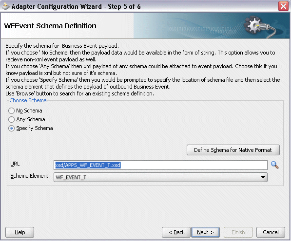This screenshot has width=291, height=241.
Task: Select the No Schema radio button
Action: tap(12, 111)
